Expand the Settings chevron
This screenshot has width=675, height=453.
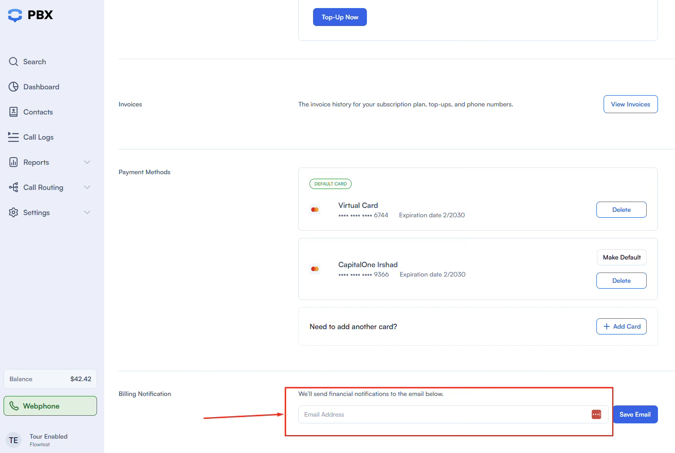pyautogui.click(x=87, y=212)
